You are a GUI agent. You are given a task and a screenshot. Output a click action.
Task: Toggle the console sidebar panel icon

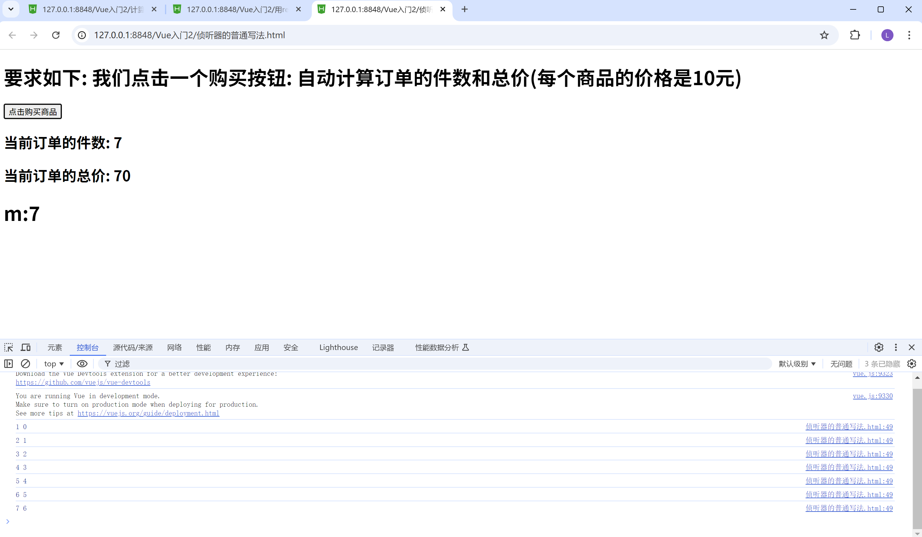(8, 364)
